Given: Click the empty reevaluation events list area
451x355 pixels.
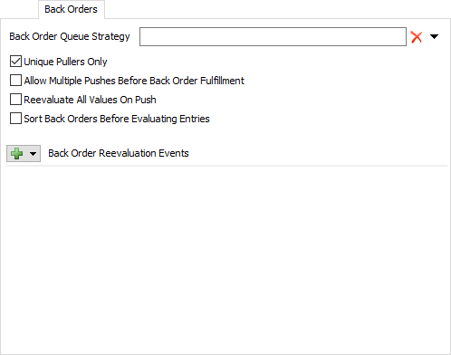Looking at the screenshot, I should pyautogui.click(x=226, y=260).
